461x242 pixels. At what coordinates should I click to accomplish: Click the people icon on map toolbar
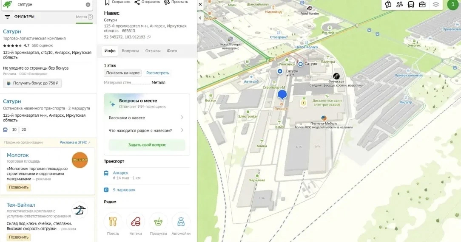point(399,5)
